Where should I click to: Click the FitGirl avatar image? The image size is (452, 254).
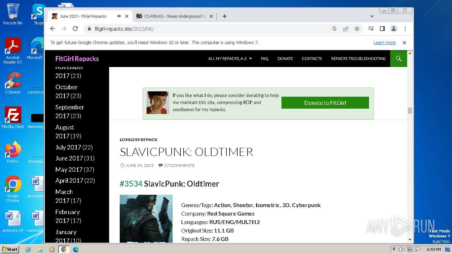click(x=158, y=103)
